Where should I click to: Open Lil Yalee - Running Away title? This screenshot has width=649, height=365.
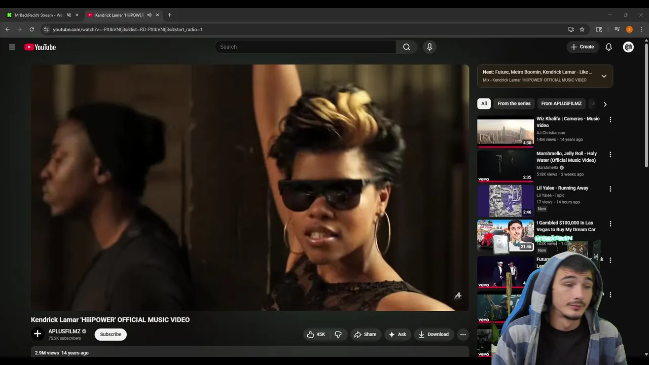click(562, 188)
